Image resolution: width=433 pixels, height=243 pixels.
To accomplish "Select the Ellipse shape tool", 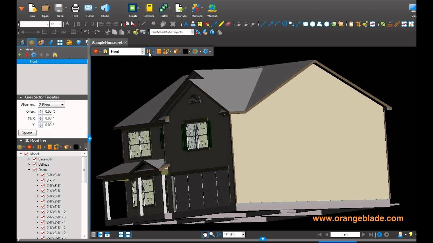I will click(x=313, y=24).
